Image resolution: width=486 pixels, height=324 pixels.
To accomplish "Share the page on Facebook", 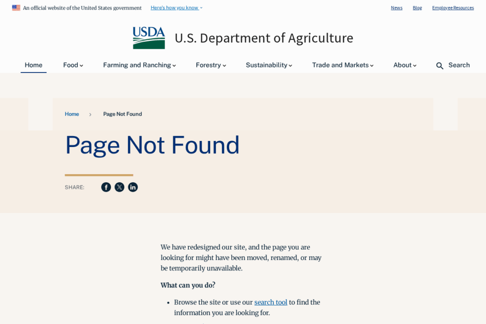I will (106, 187).
